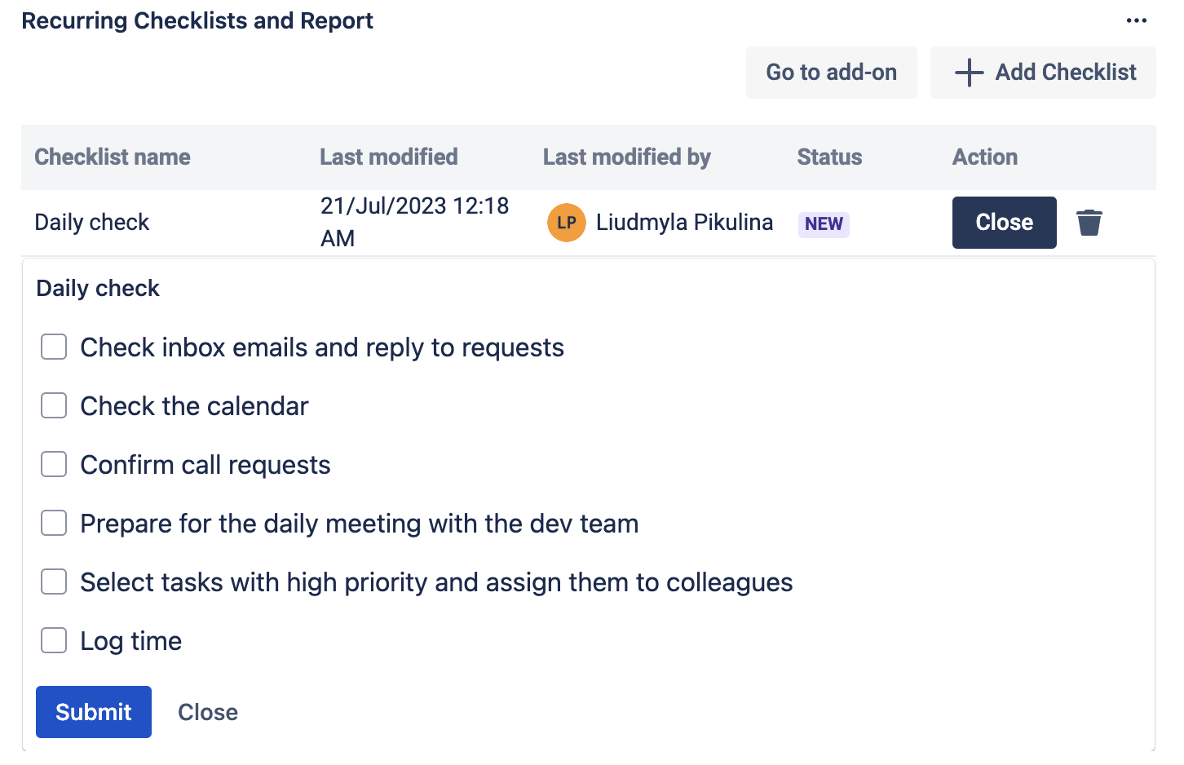Check 'Prepare for the daily meeting' item
Image resolution: width=1184 pixels, height=765 pixels.
(x=54, y=523)
